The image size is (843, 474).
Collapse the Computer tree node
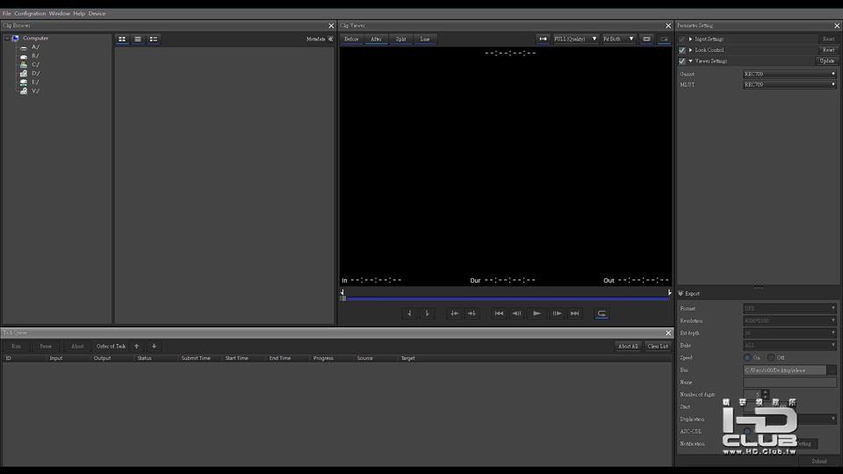(6, 38)
